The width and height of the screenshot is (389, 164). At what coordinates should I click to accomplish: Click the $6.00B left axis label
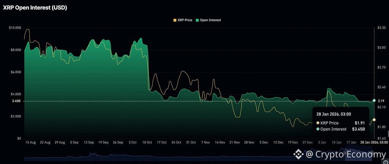(x=16, y=72)
